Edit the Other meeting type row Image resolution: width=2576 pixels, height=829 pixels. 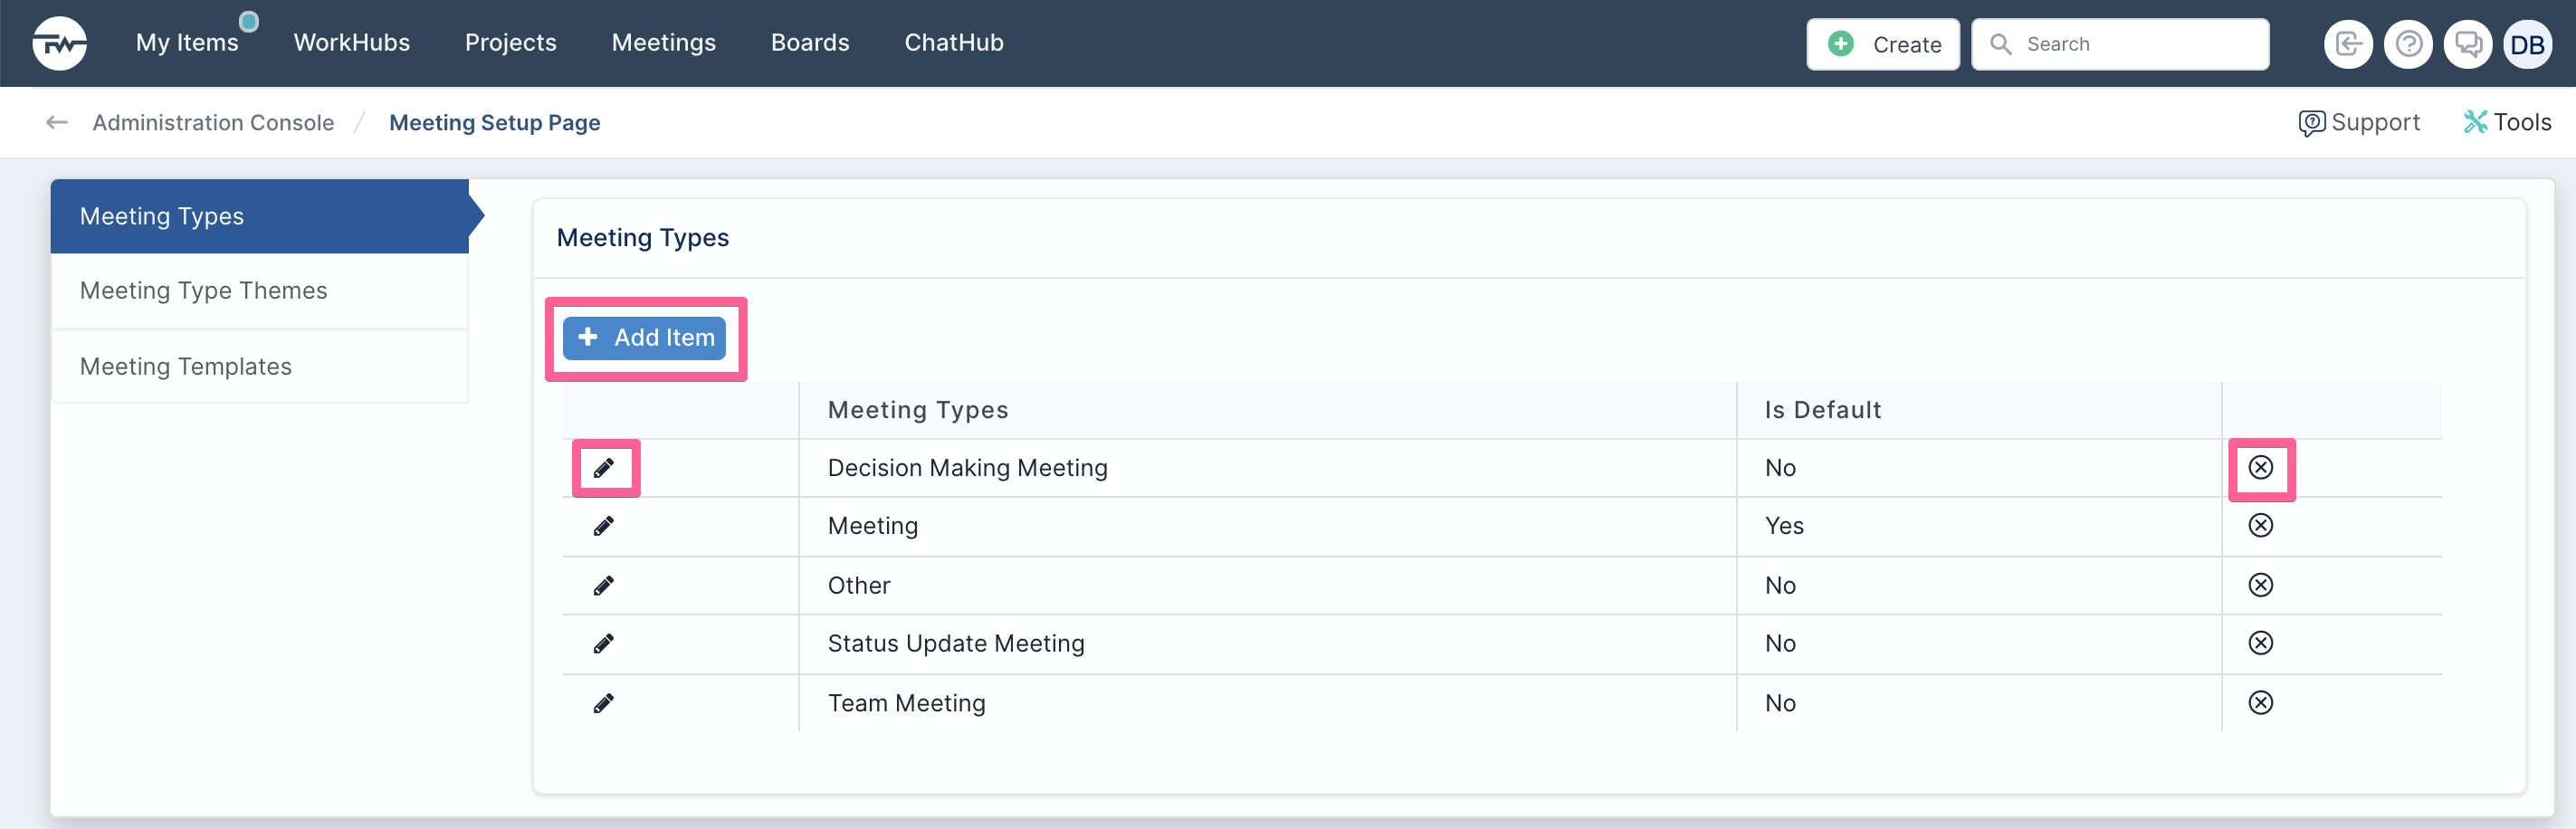(604, 585)
